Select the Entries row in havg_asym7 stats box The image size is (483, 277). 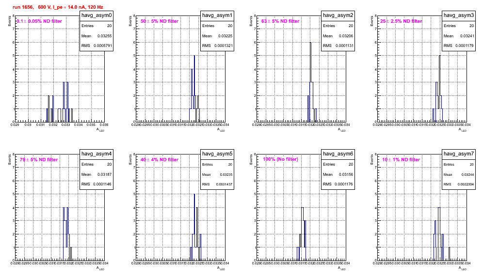tap(459, 164)
